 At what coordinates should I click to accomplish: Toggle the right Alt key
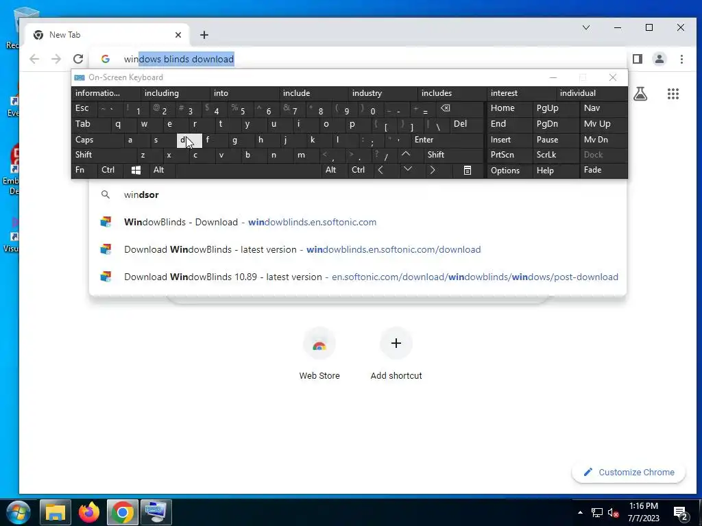pyautogui.click(x=335, y=170)
